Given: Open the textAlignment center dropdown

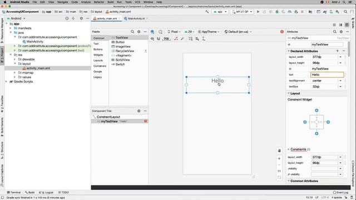Looking at the screenshot, I should coord(340,81).
